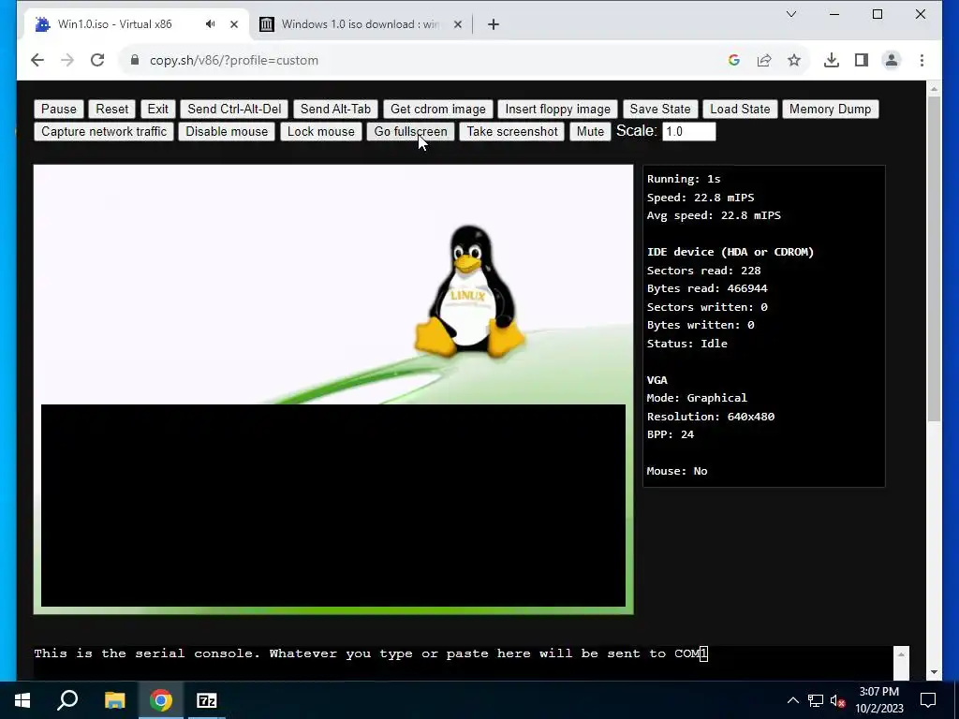Toggle the Lock mouse button
Screen dimensions: 959x719
[321, 131]
